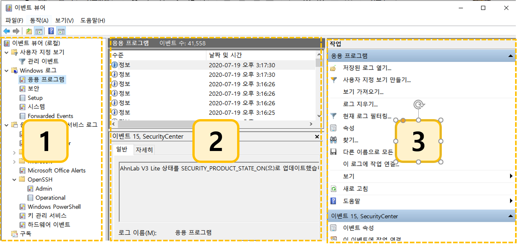Click the blue Help icon in the toolbar

pyautogui.click(x=51, y=31)
